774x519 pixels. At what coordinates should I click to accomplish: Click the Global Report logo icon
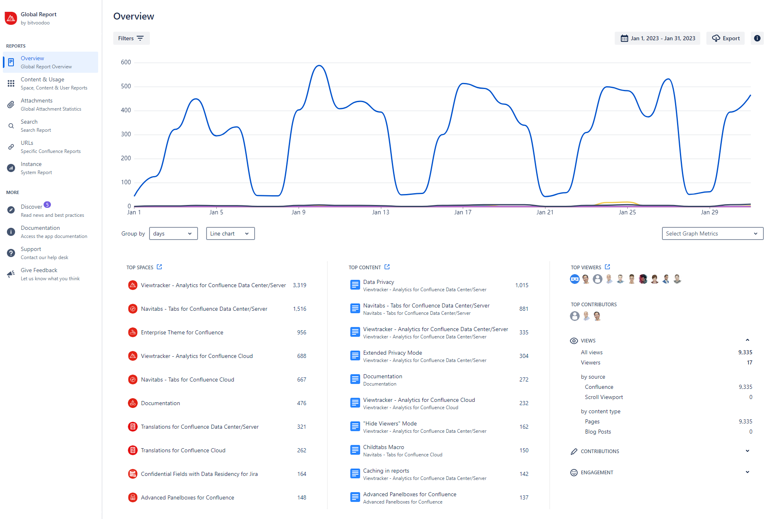coord(11,18)
